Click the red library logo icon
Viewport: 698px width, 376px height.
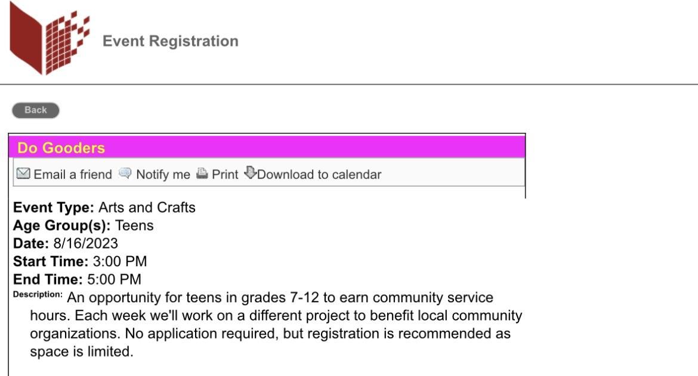[50, 41]
